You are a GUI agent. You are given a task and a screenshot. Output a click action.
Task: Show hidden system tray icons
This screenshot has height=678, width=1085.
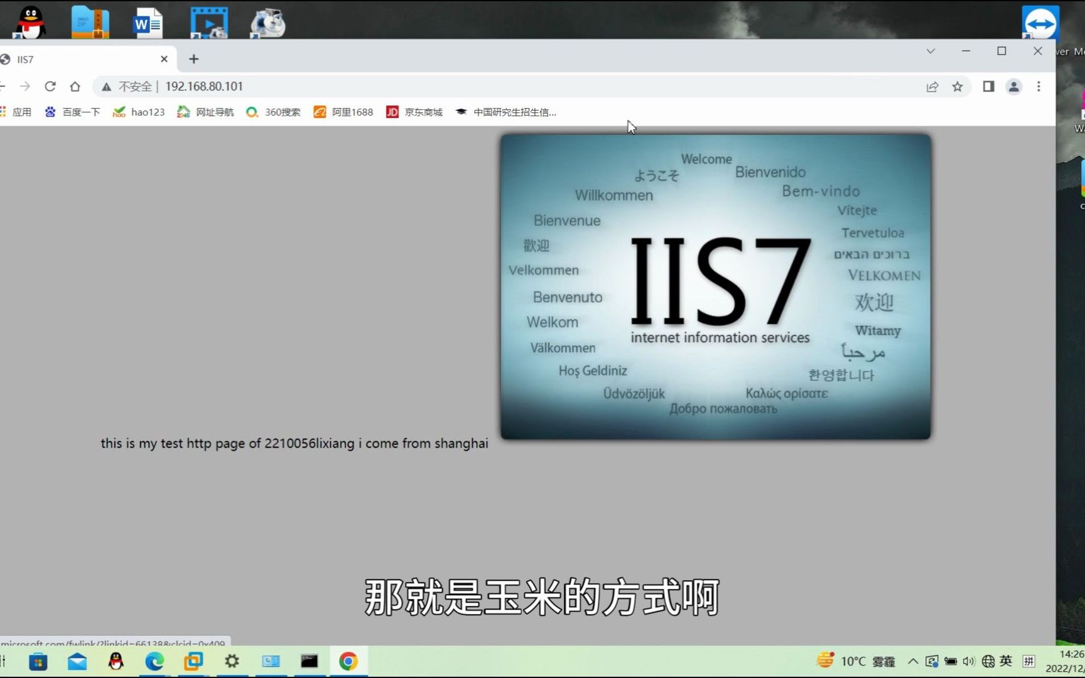pyautogui.click(x=913, y=661)
